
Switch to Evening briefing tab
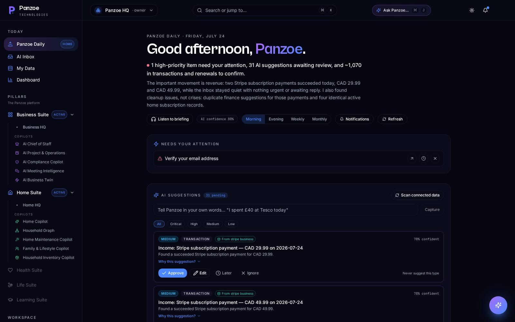(x=276, y=119)
